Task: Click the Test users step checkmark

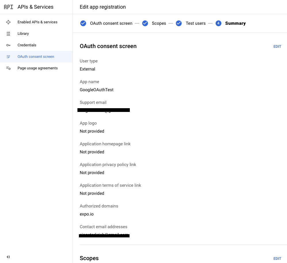Action: pos(179,23)
